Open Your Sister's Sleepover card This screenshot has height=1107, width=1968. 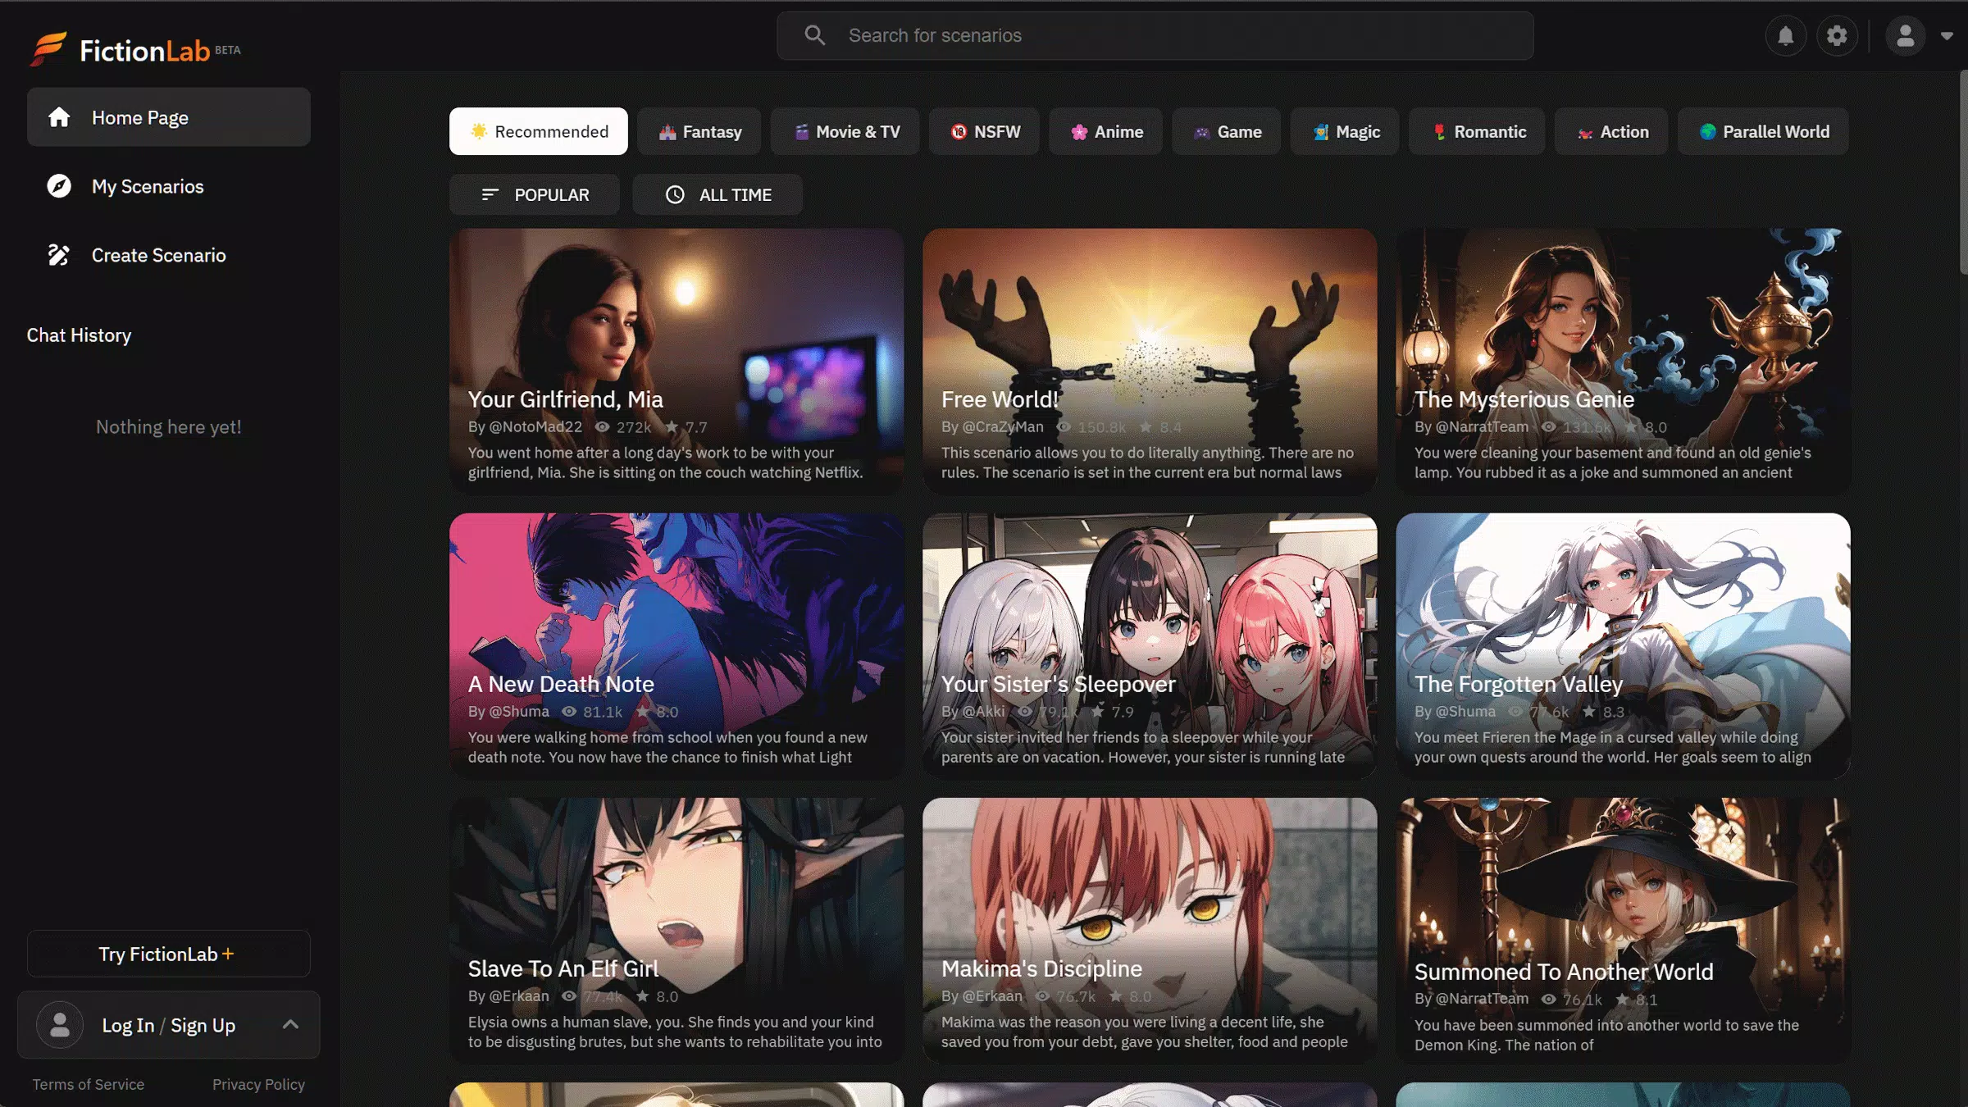[x=1150, y=645]
